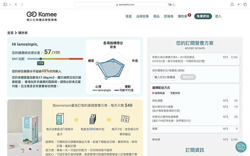Click the 各項指標得分 chart title
Image resolution: width=250 pixels, height=156 pixels.
[113, 43]
